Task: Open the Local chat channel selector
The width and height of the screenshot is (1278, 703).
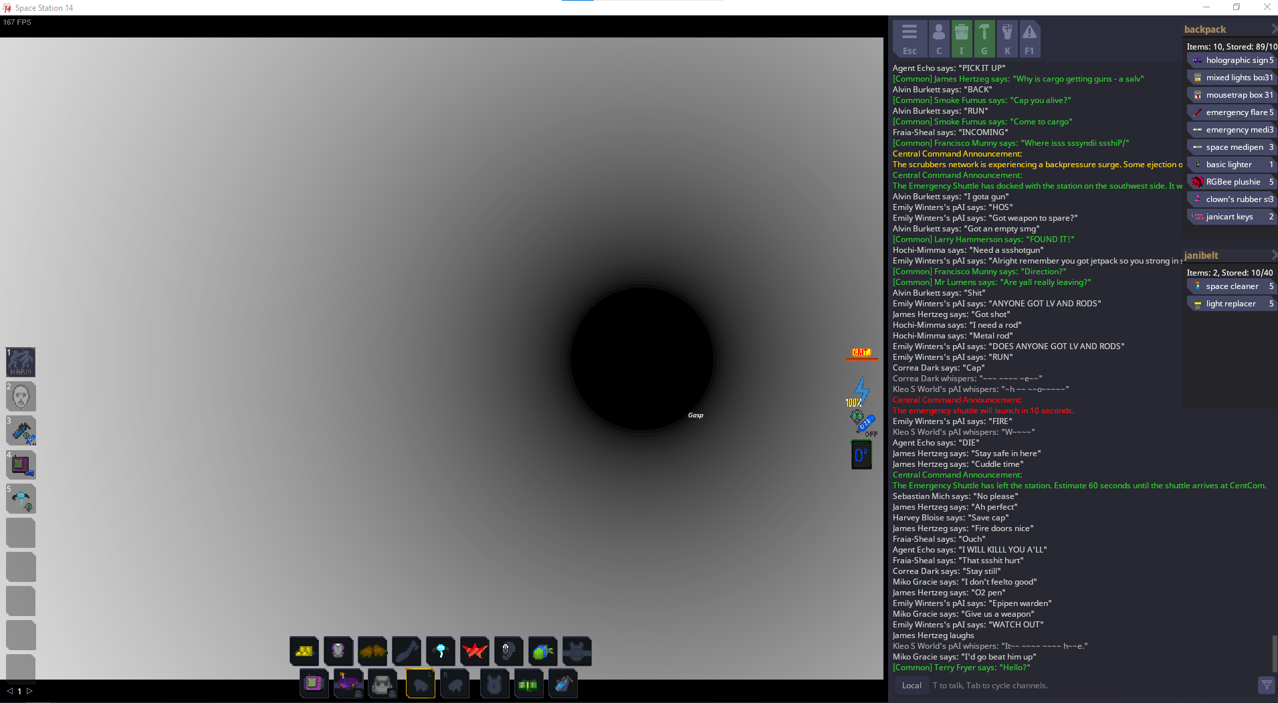Action: [x=911, y=685]
